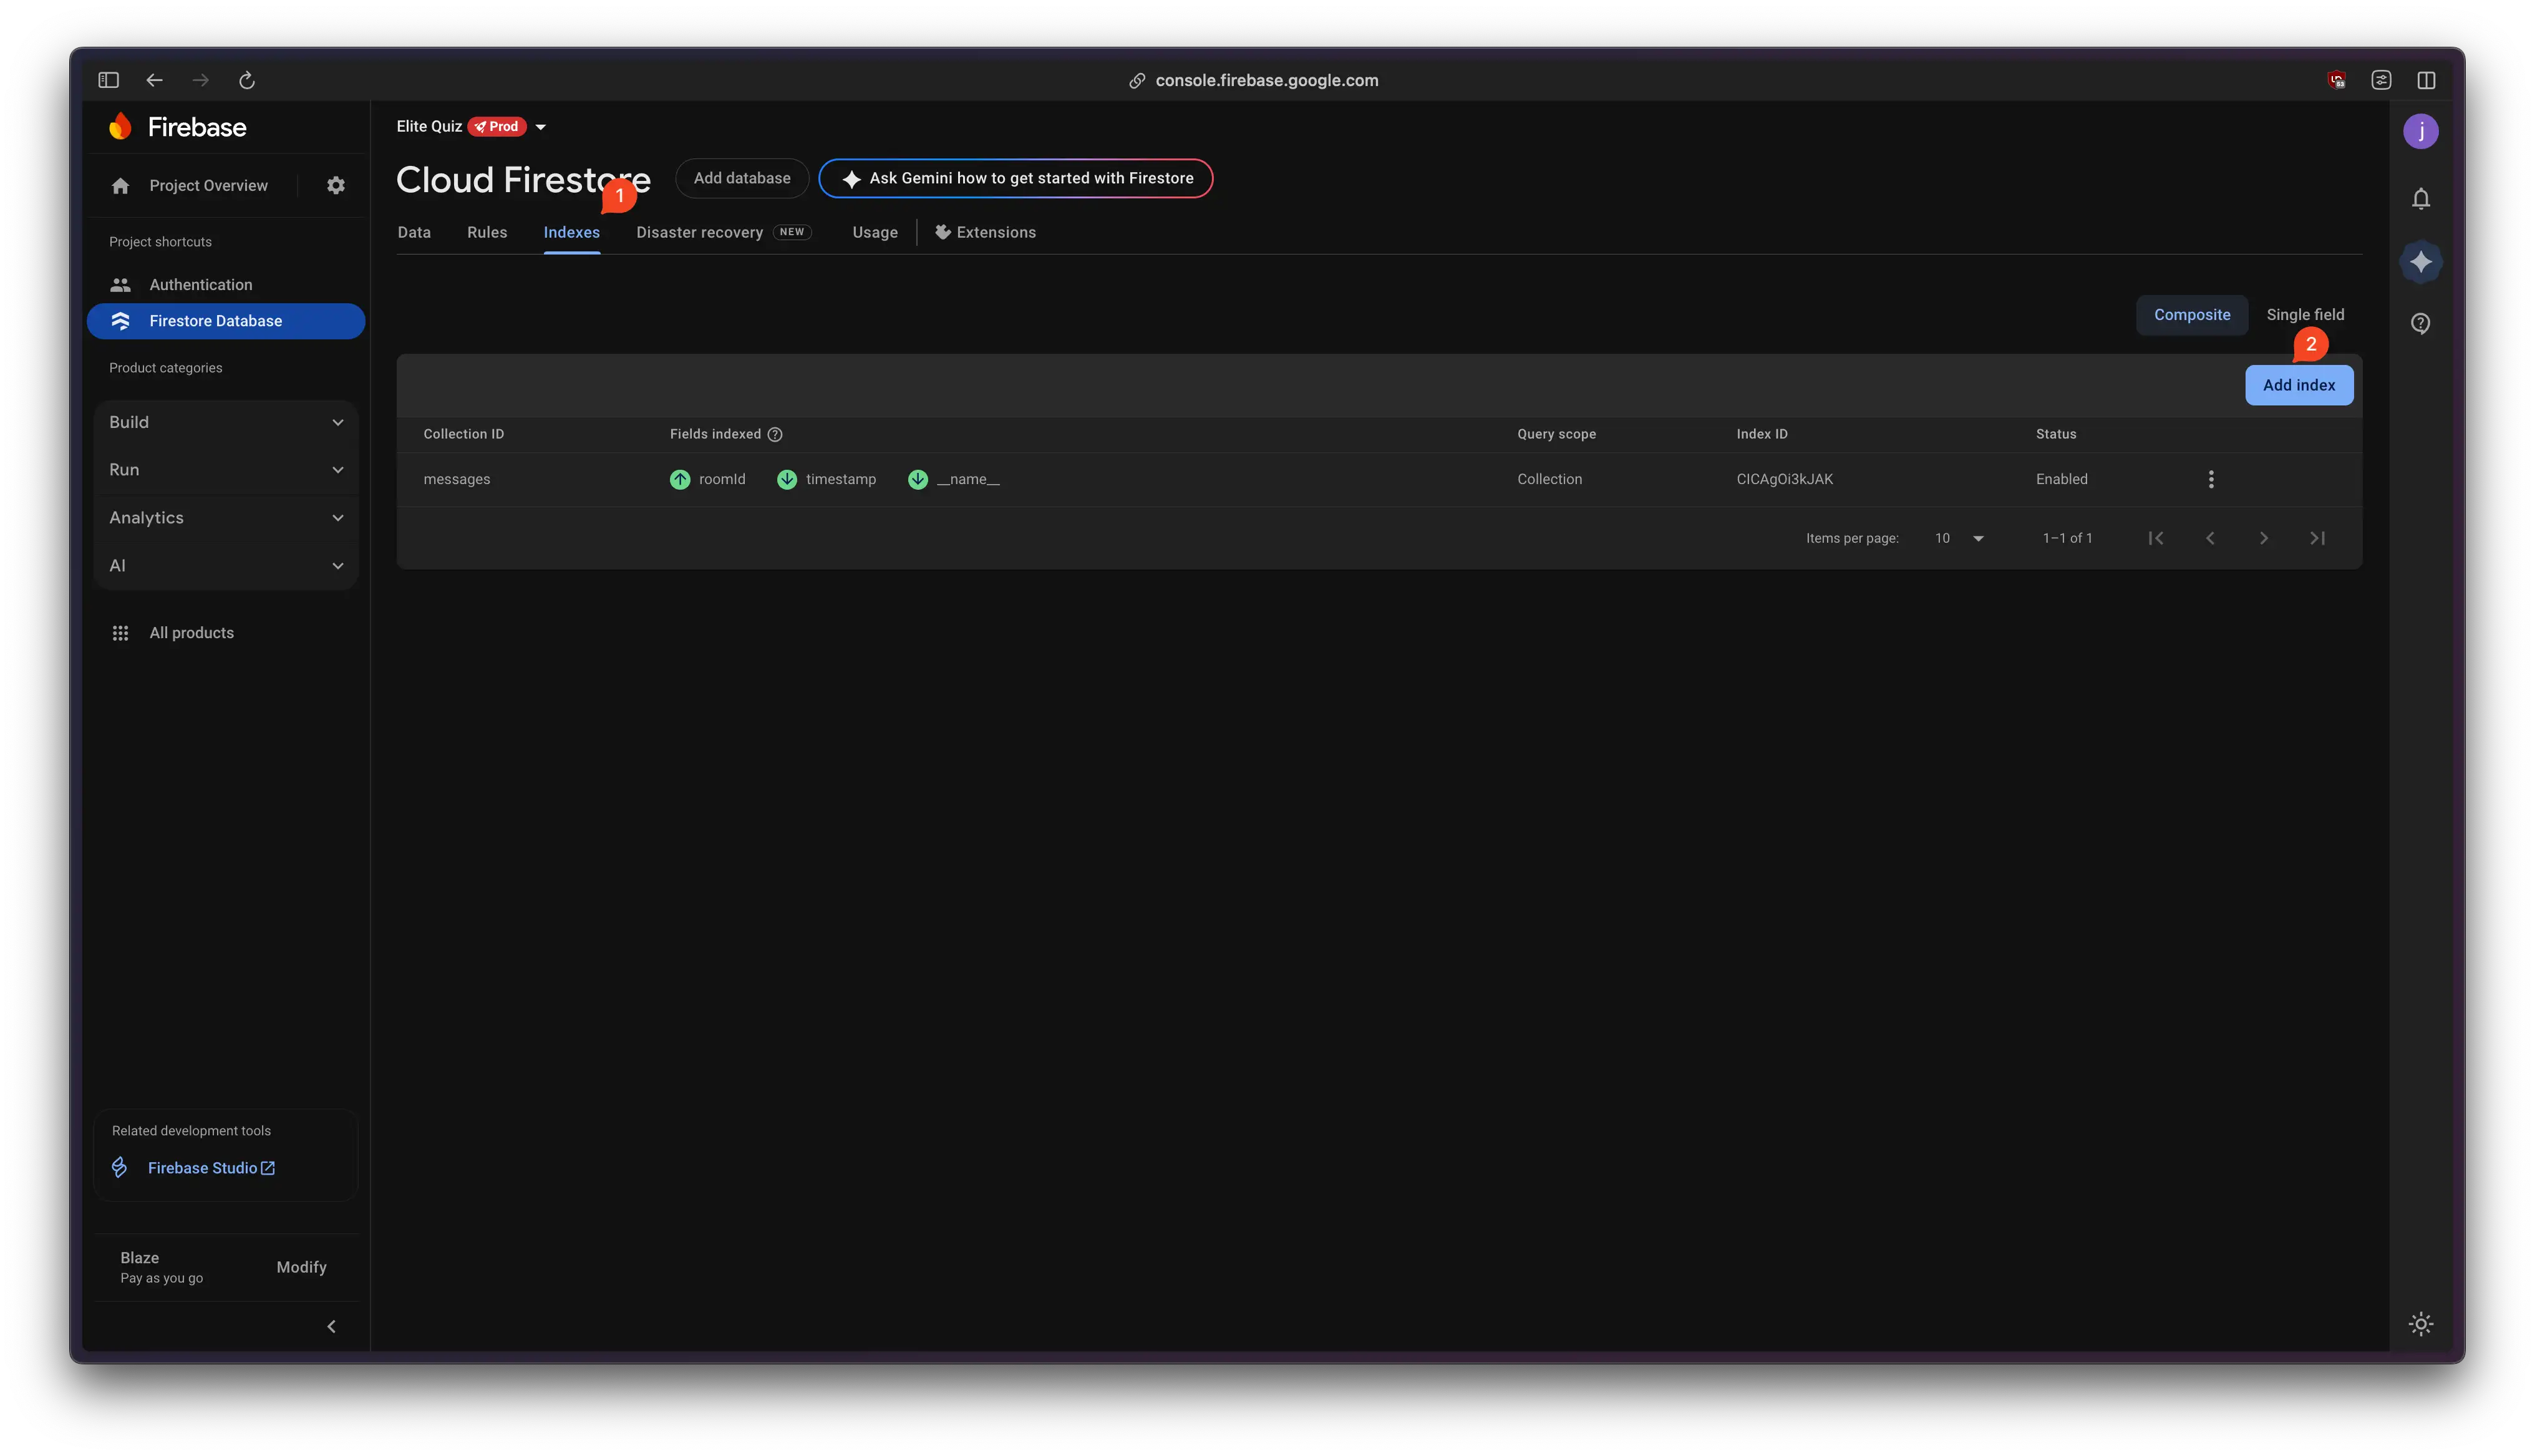Switch to the Rules tab
The width and height of the screenshot is (2535, 1456).
coord(487,232)
